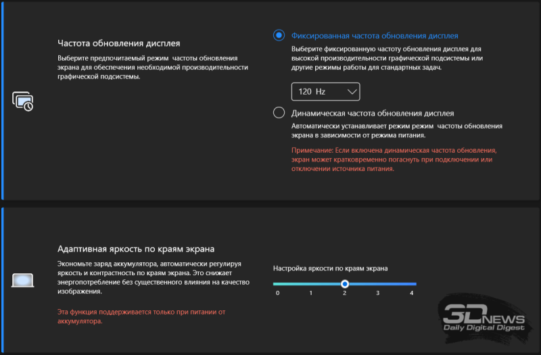Click the red battery-only support notice
The height and width of the screenshot is (355, 541).
[140, 316]
